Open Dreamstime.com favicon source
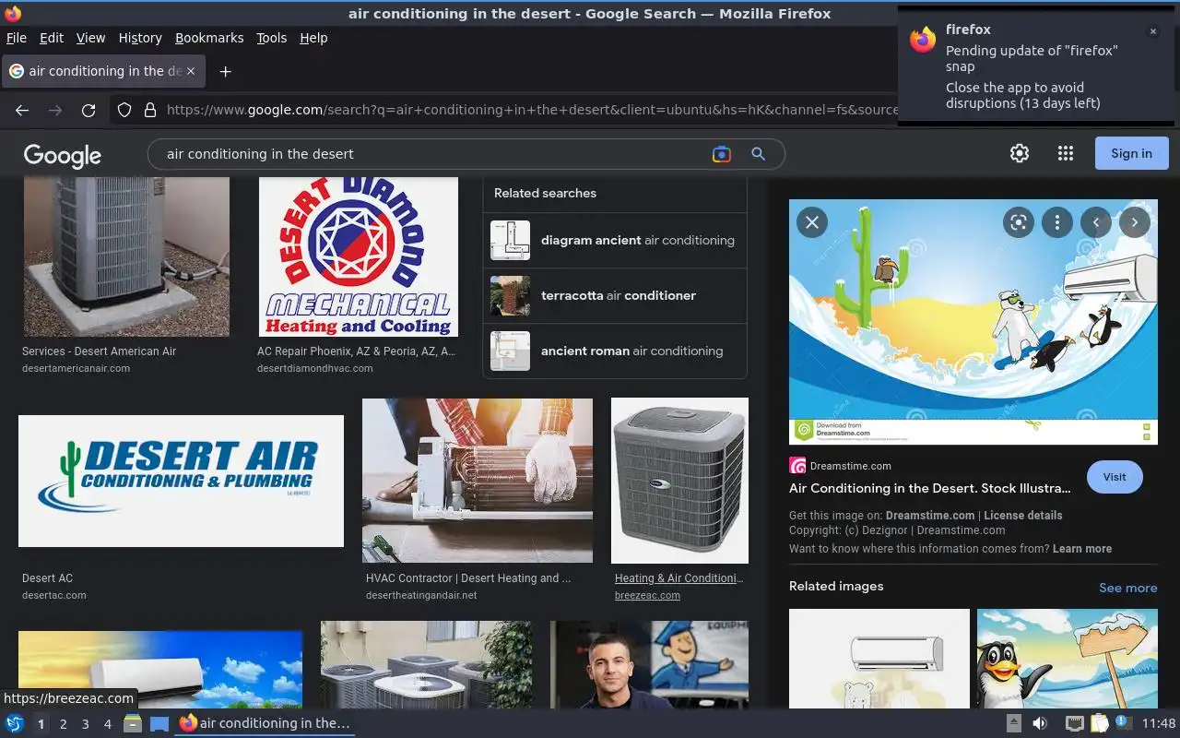1180x738 pixels. [797, 466]
